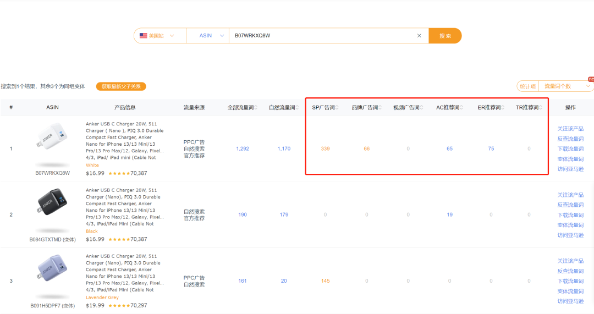
Task: Click organic traffic words value 1,170
Action: [x=284, y=148]
